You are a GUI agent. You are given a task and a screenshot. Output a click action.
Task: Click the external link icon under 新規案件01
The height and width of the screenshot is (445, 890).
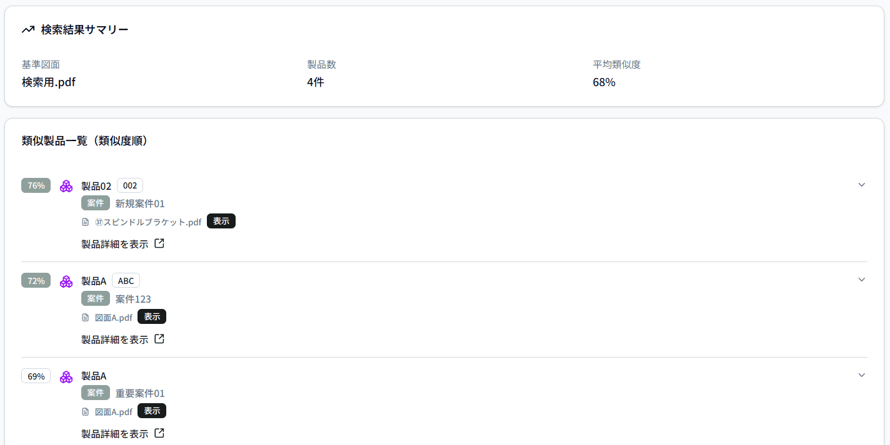click(x=159, y=244)
